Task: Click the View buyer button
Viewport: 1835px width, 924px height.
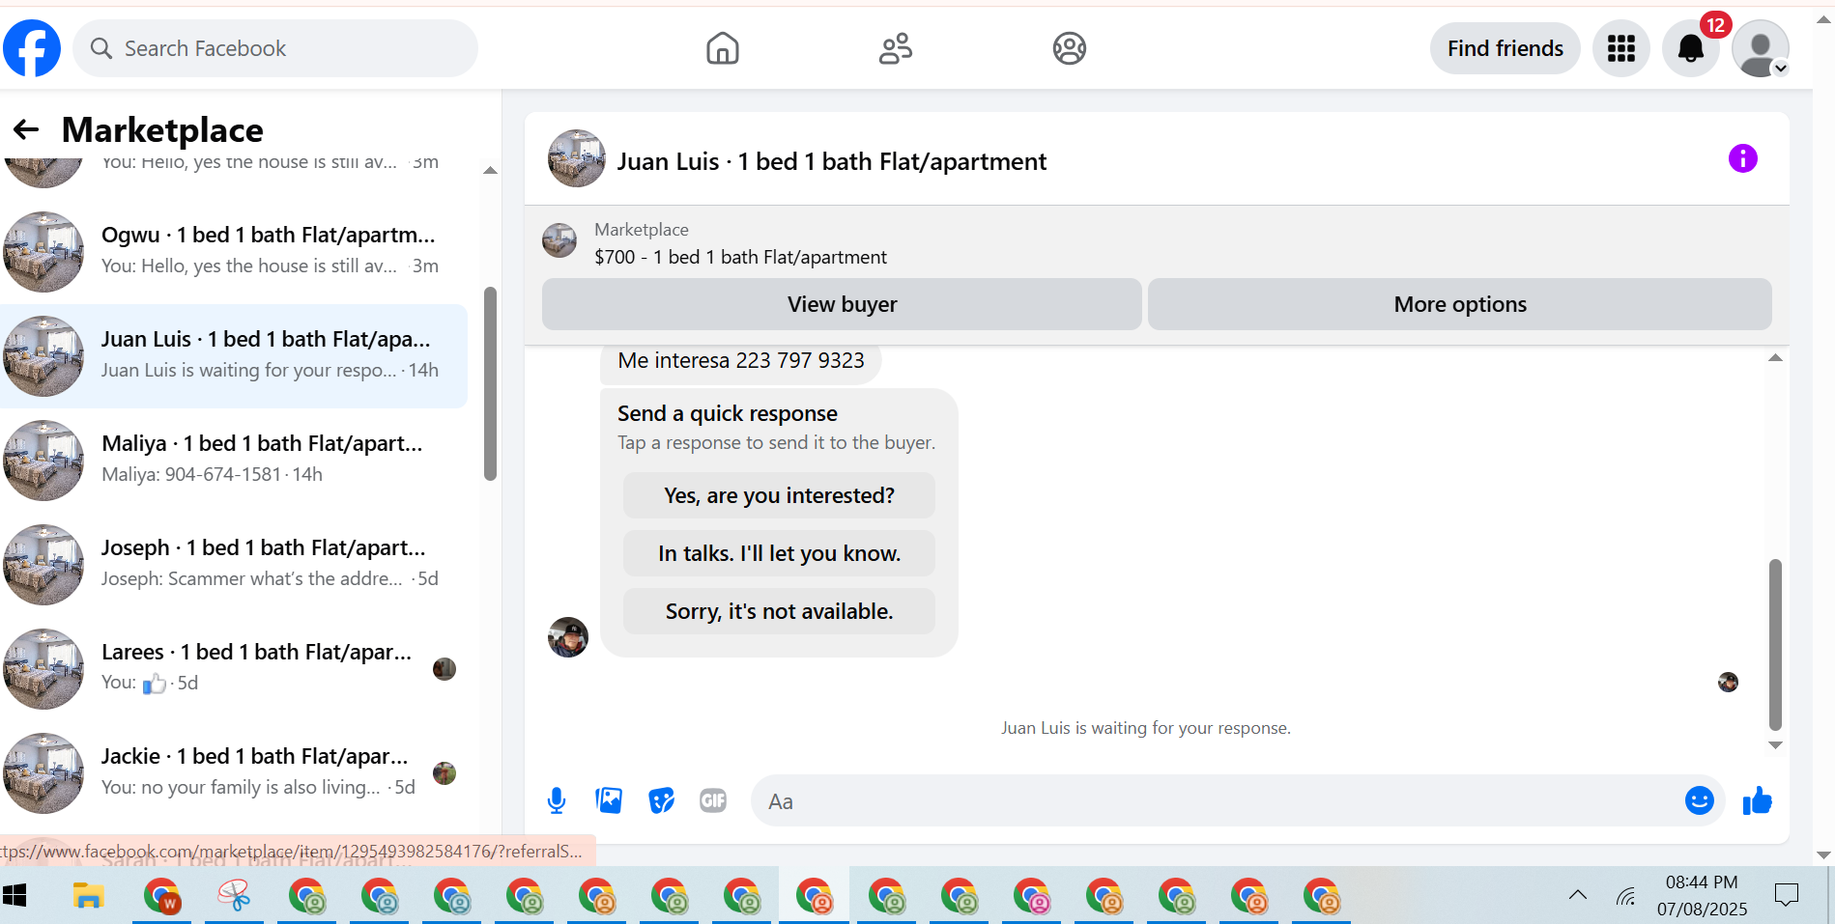Action: (x=842, y=304)
